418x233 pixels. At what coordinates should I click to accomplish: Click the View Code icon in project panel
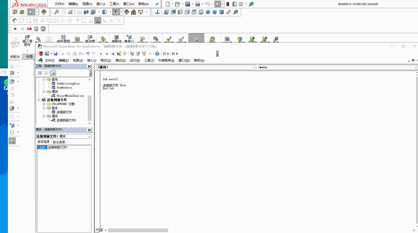pos(40,73)
